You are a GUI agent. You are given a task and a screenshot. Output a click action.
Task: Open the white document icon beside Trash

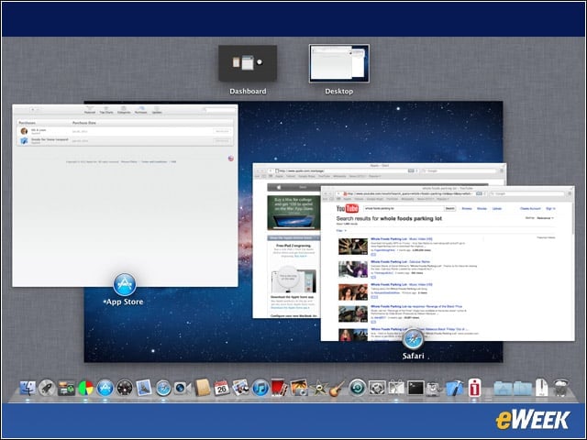[x=541, y=388]
